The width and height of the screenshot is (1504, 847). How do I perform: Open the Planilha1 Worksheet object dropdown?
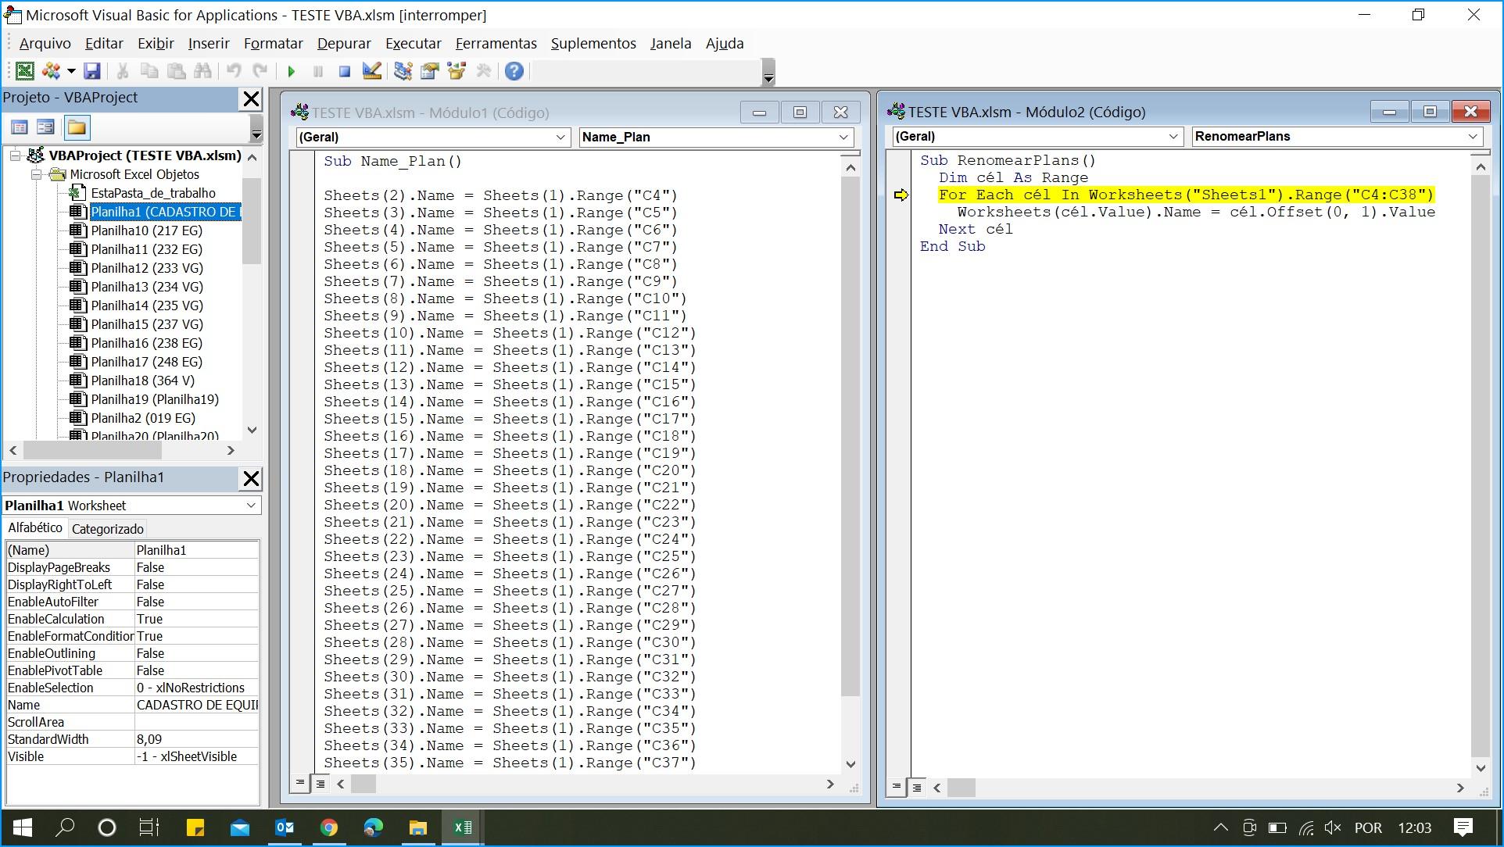(251, 506)
